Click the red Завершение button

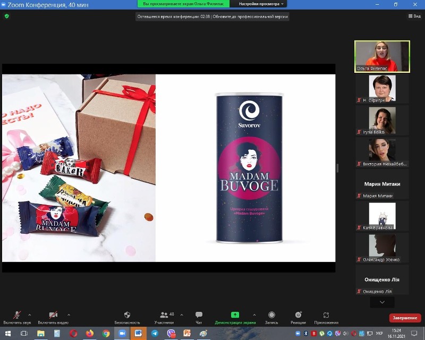click(405, 318)
